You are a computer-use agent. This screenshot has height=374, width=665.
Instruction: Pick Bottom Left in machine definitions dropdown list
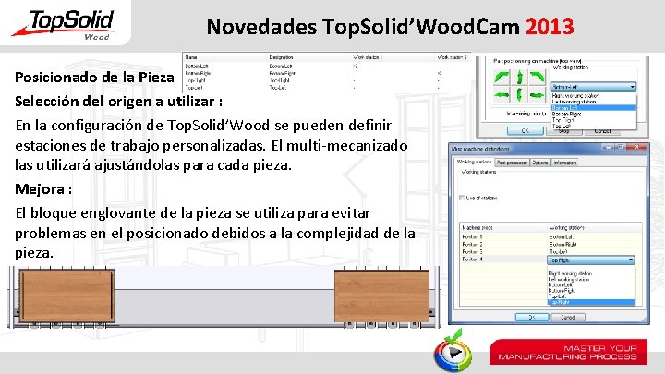(591, 285)
